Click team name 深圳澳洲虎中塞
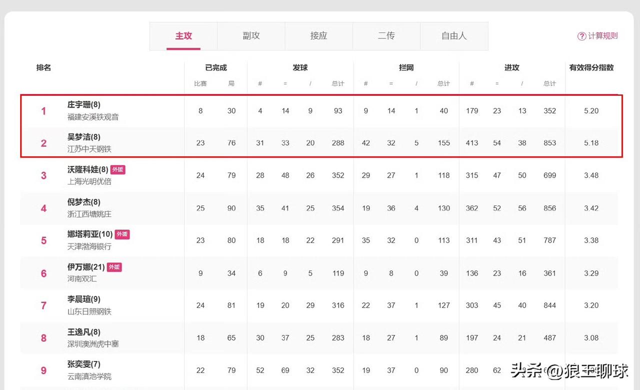The height and width of the screenshot is (390, 640). (93, 344)
